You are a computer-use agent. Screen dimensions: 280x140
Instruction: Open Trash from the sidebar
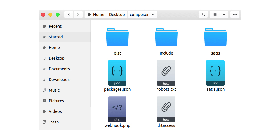coord(53,122)
